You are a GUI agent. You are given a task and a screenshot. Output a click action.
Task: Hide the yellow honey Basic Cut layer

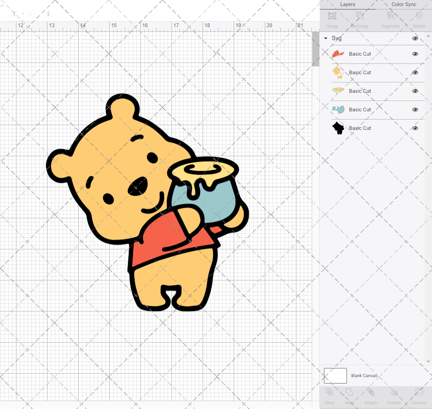(415, 91)
